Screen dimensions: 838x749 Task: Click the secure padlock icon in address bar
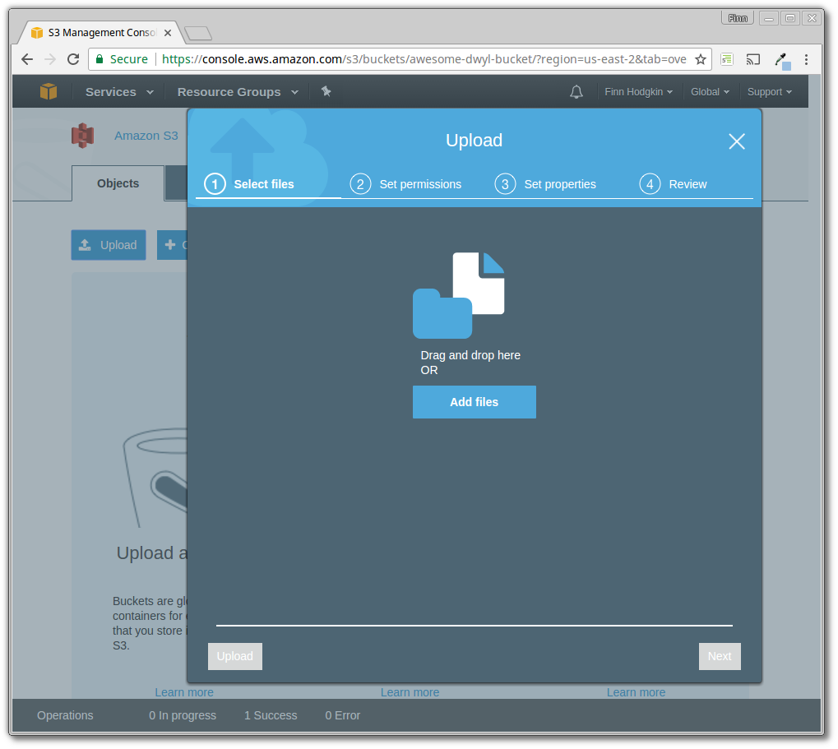(x=99, y=59)
